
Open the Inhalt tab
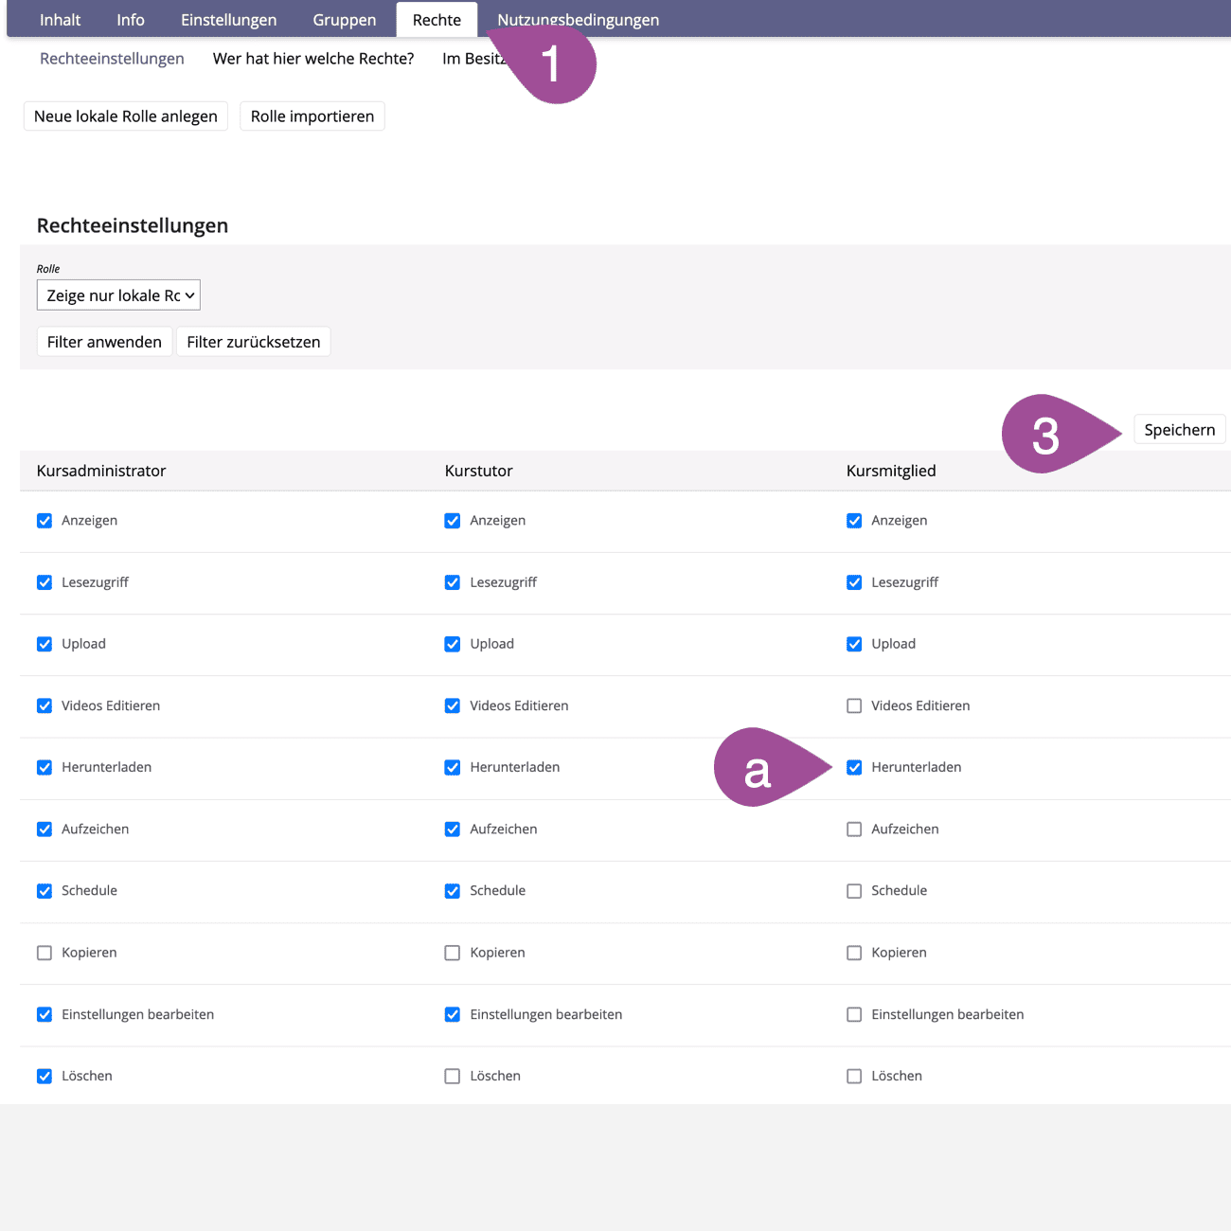60,20
